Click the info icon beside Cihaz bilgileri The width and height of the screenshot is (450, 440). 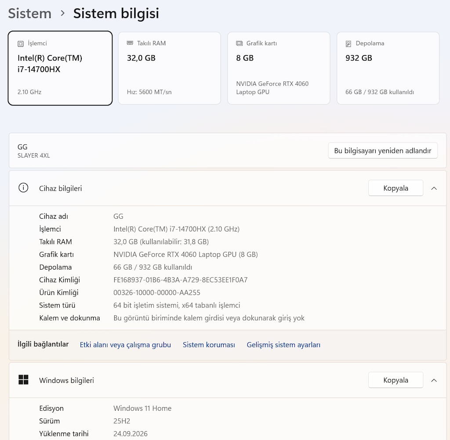[x=23, y=188]
